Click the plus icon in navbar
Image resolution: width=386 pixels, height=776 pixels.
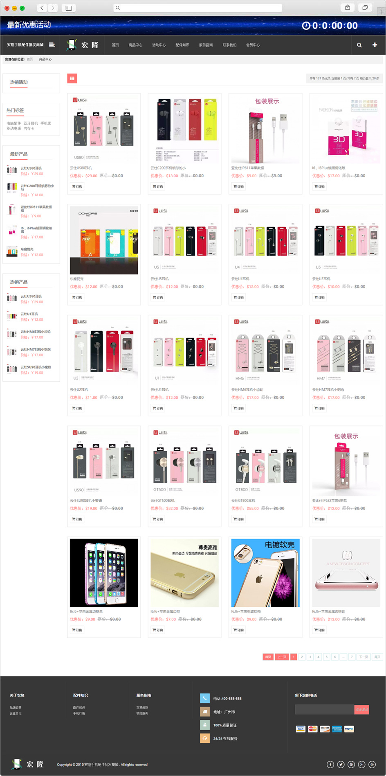tap(375, 45)
